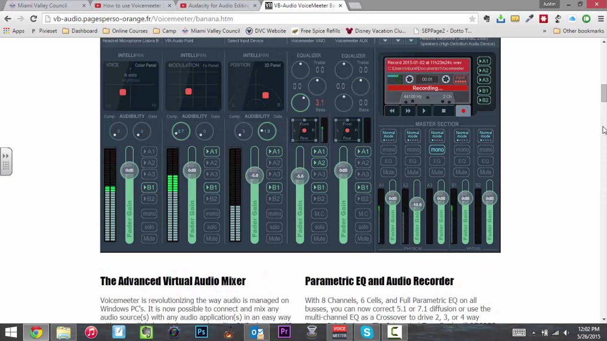
Task: Click the red record button on recorder
Action: 463,111
